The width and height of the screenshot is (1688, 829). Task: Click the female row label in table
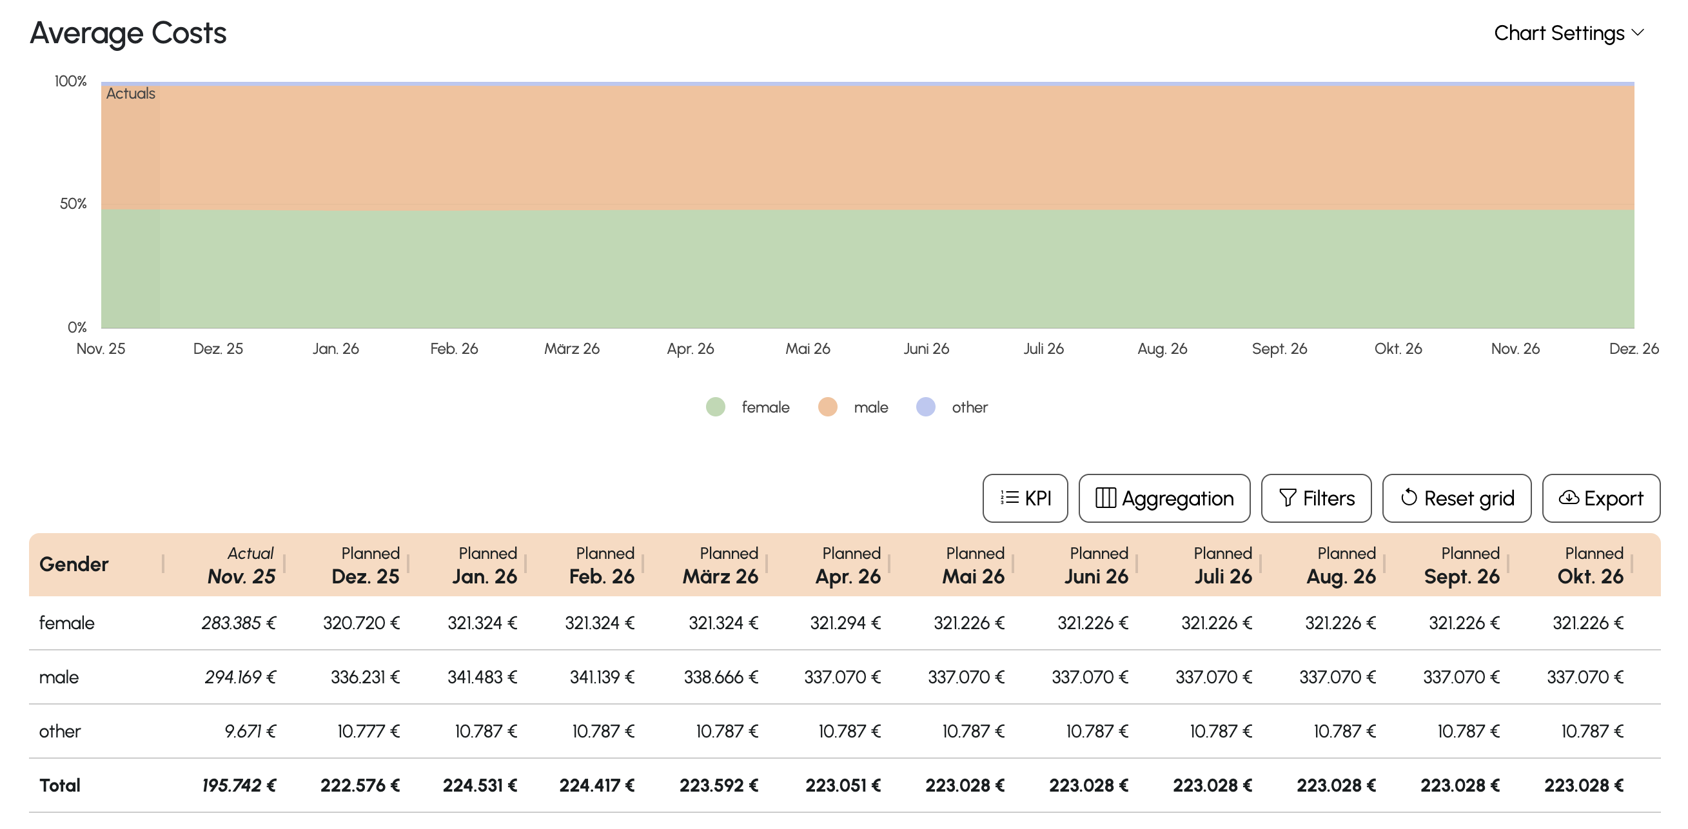67,623
